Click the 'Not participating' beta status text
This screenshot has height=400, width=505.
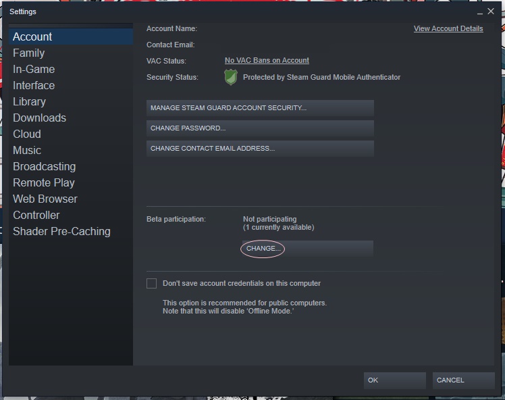(x=269, y=219)
